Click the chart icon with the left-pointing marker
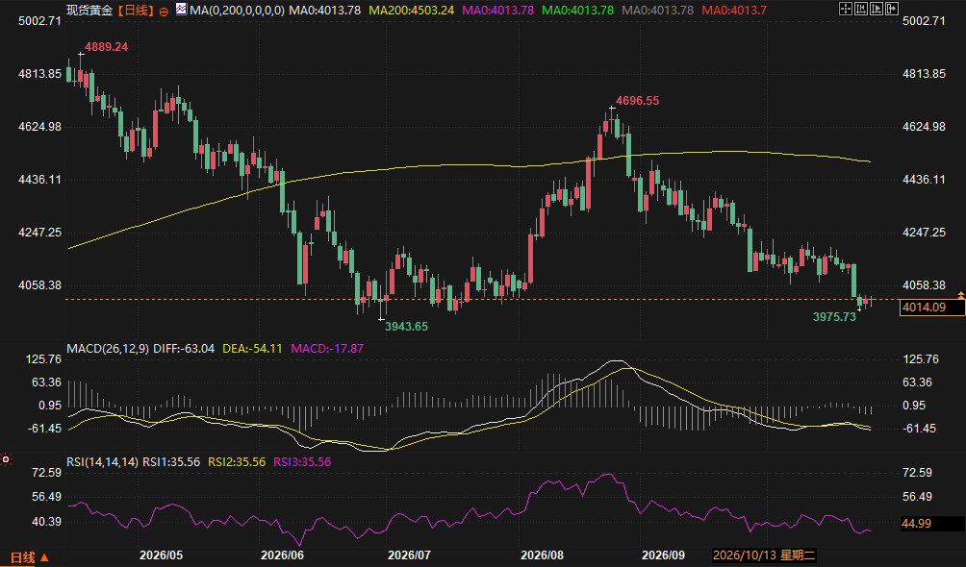The height and width of the screenshot is (567, 966). click(861, 9)
